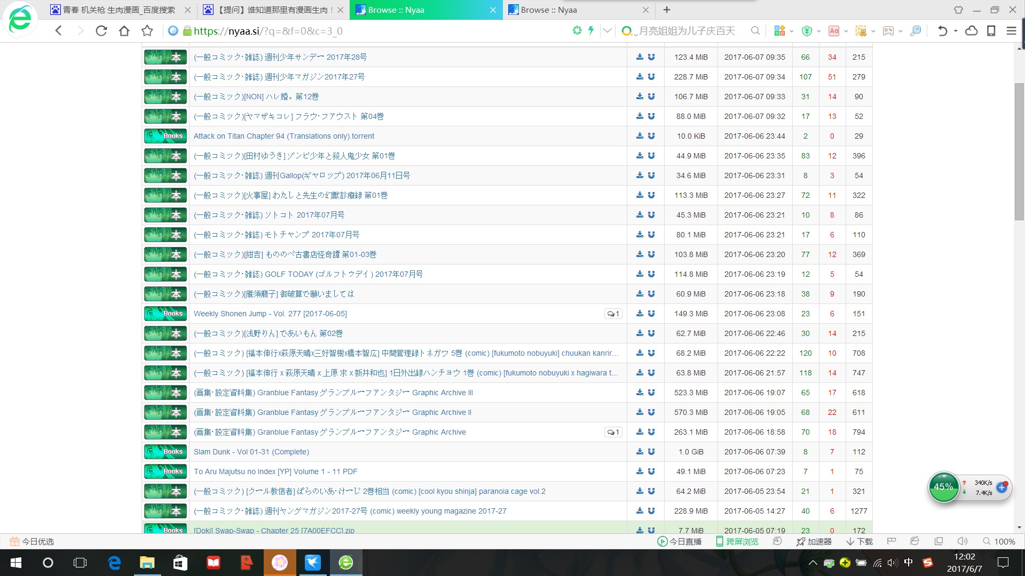
Task: Open a new tab with plus button
Action: (667, 10)
